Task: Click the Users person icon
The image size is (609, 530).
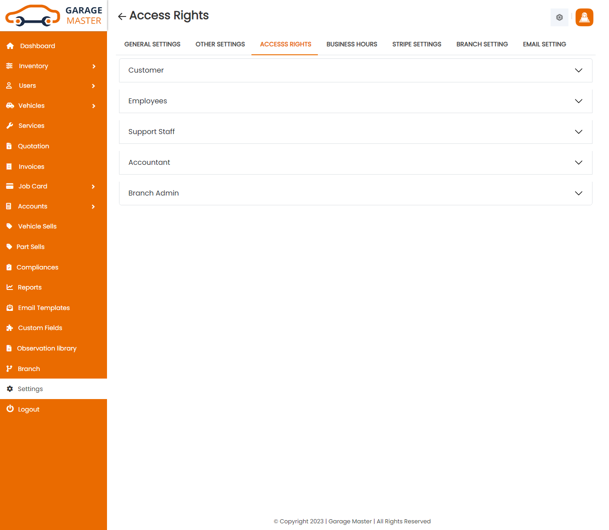Action: coord(9,86)
